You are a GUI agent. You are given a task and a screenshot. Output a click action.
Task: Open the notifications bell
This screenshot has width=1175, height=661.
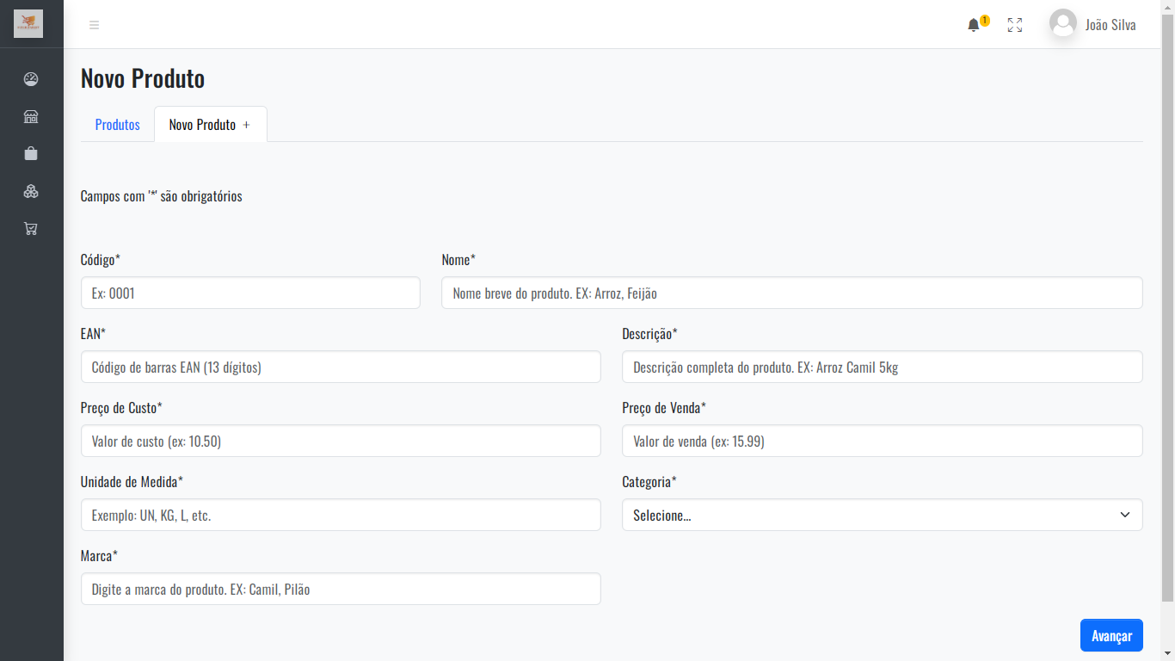tap(974, 25)
